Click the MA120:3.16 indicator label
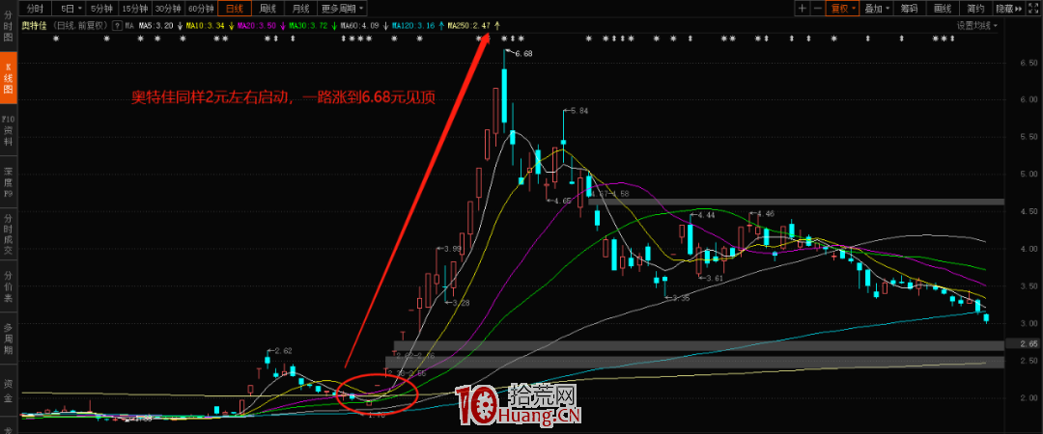The height and width of the screenshot is (434, 1043). (x=414, y=26)
